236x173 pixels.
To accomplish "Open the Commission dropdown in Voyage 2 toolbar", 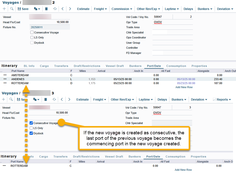I will tap(122, 9).
